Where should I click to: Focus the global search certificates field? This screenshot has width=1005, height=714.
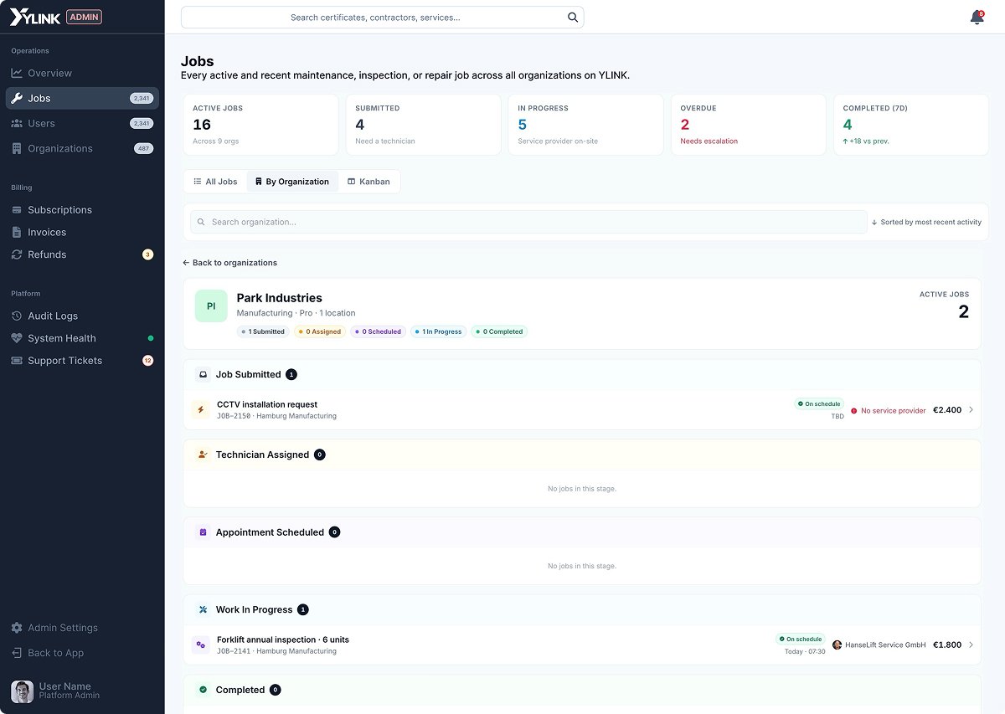coord(382,18)
